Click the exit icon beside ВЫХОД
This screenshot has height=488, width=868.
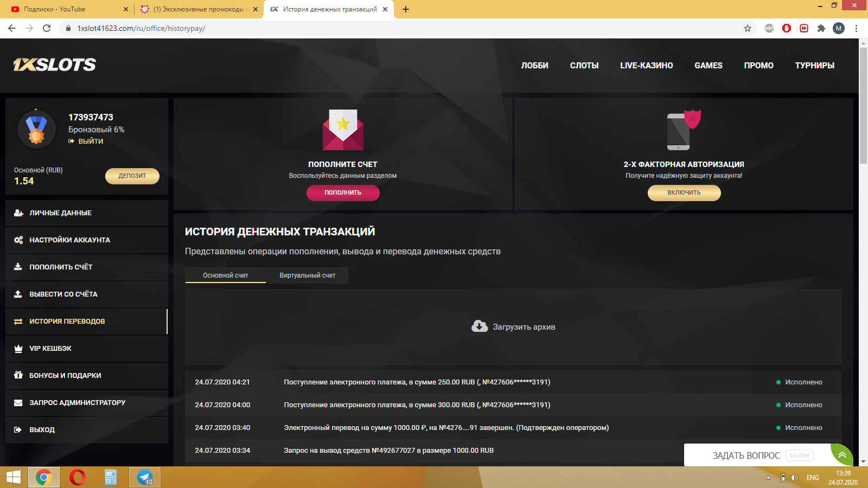(x=18, y=430)
